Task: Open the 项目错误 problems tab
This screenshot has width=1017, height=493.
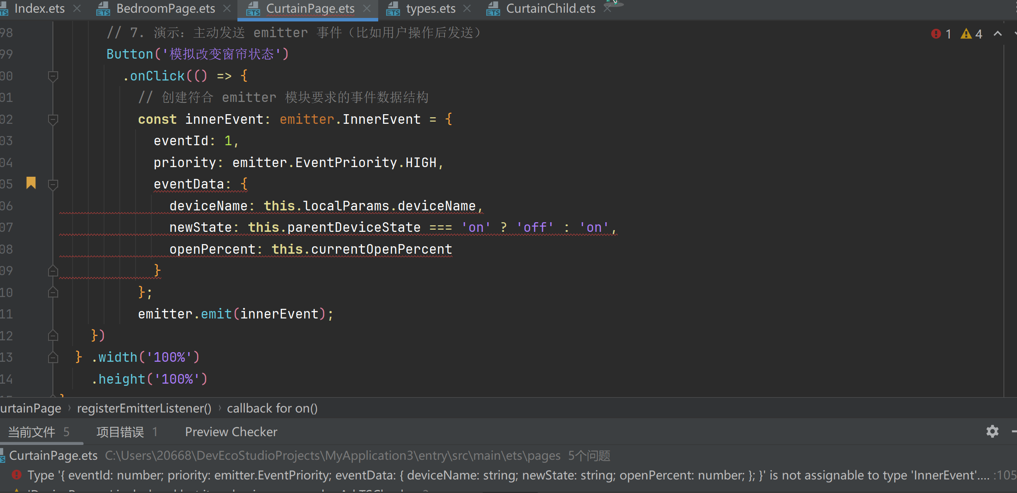Action: (127, 432)
